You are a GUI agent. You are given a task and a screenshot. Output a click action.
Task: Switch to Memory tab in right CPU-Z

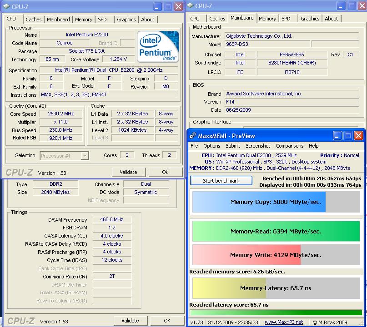[x=267, y=19]
